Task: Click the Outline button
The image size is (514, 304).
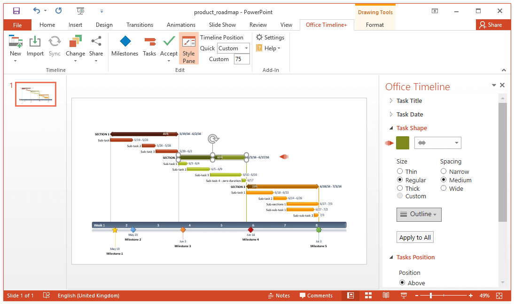Action: point(419,214)
